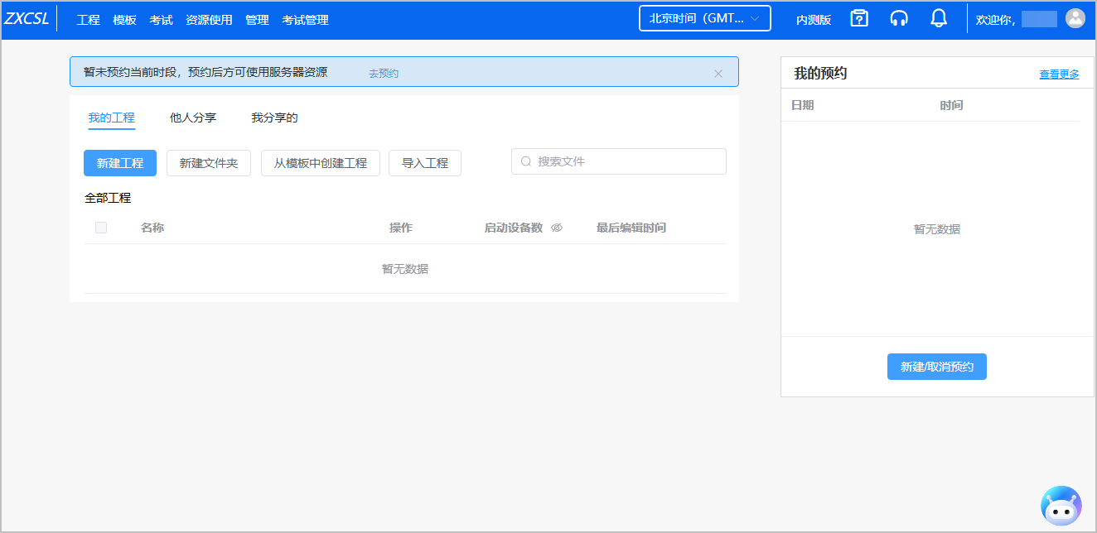
Task: Dismiss the reservation notice banner
Action: pyautogui.click(x=718, y=73)
